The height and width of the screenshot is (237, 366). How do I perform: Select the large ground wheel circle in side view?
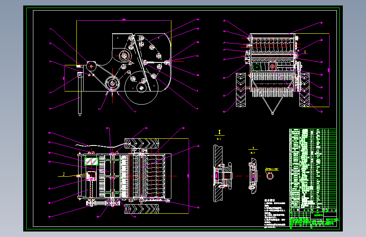tap(141, 88)
